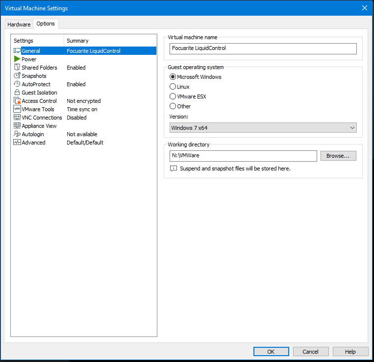Click the Autologin user icon

pyautogui.click(x=17, y=134)
